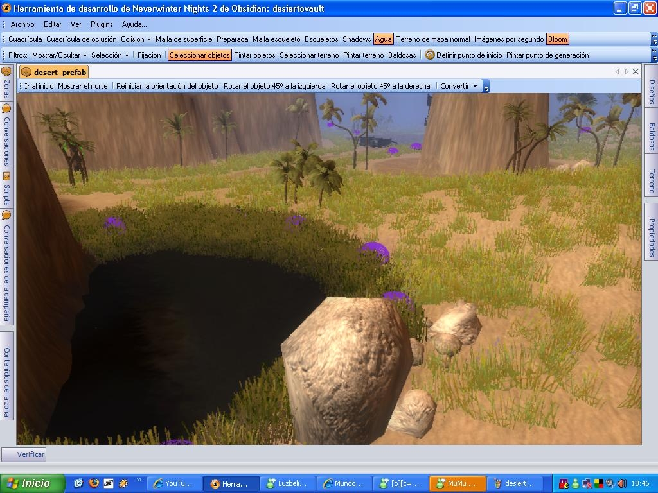Viewport: 658px width, 493px height.
Task: Disable the Bloom effect toggle
Action: [557, 39]
